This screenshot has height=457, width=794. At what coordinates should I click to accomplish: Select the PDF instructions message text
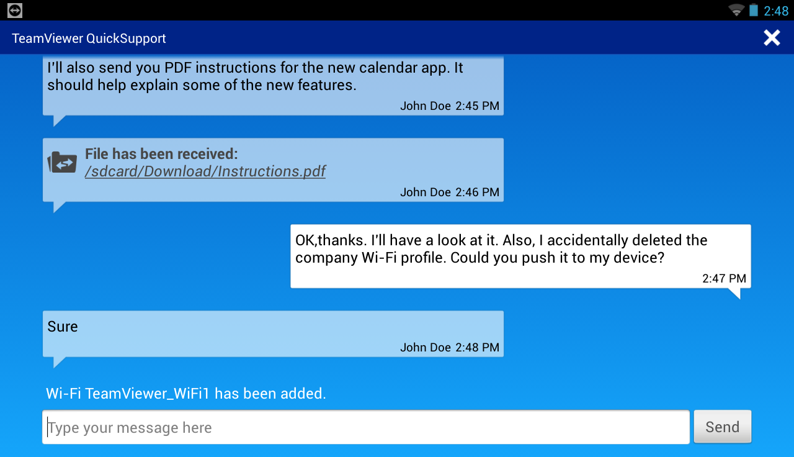255,76
